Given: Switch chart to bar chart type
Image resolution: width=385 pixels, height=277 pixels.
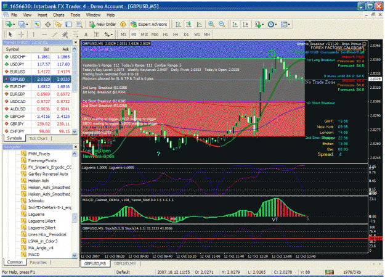Looking at the screenshot, I should (x=178, y=24).
